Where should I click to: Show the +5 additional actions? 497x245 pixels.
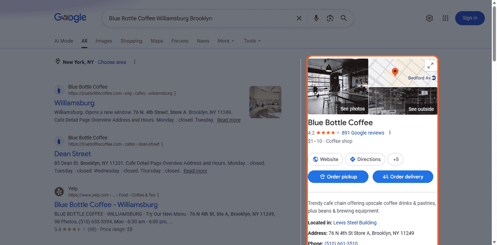point(395,159)
